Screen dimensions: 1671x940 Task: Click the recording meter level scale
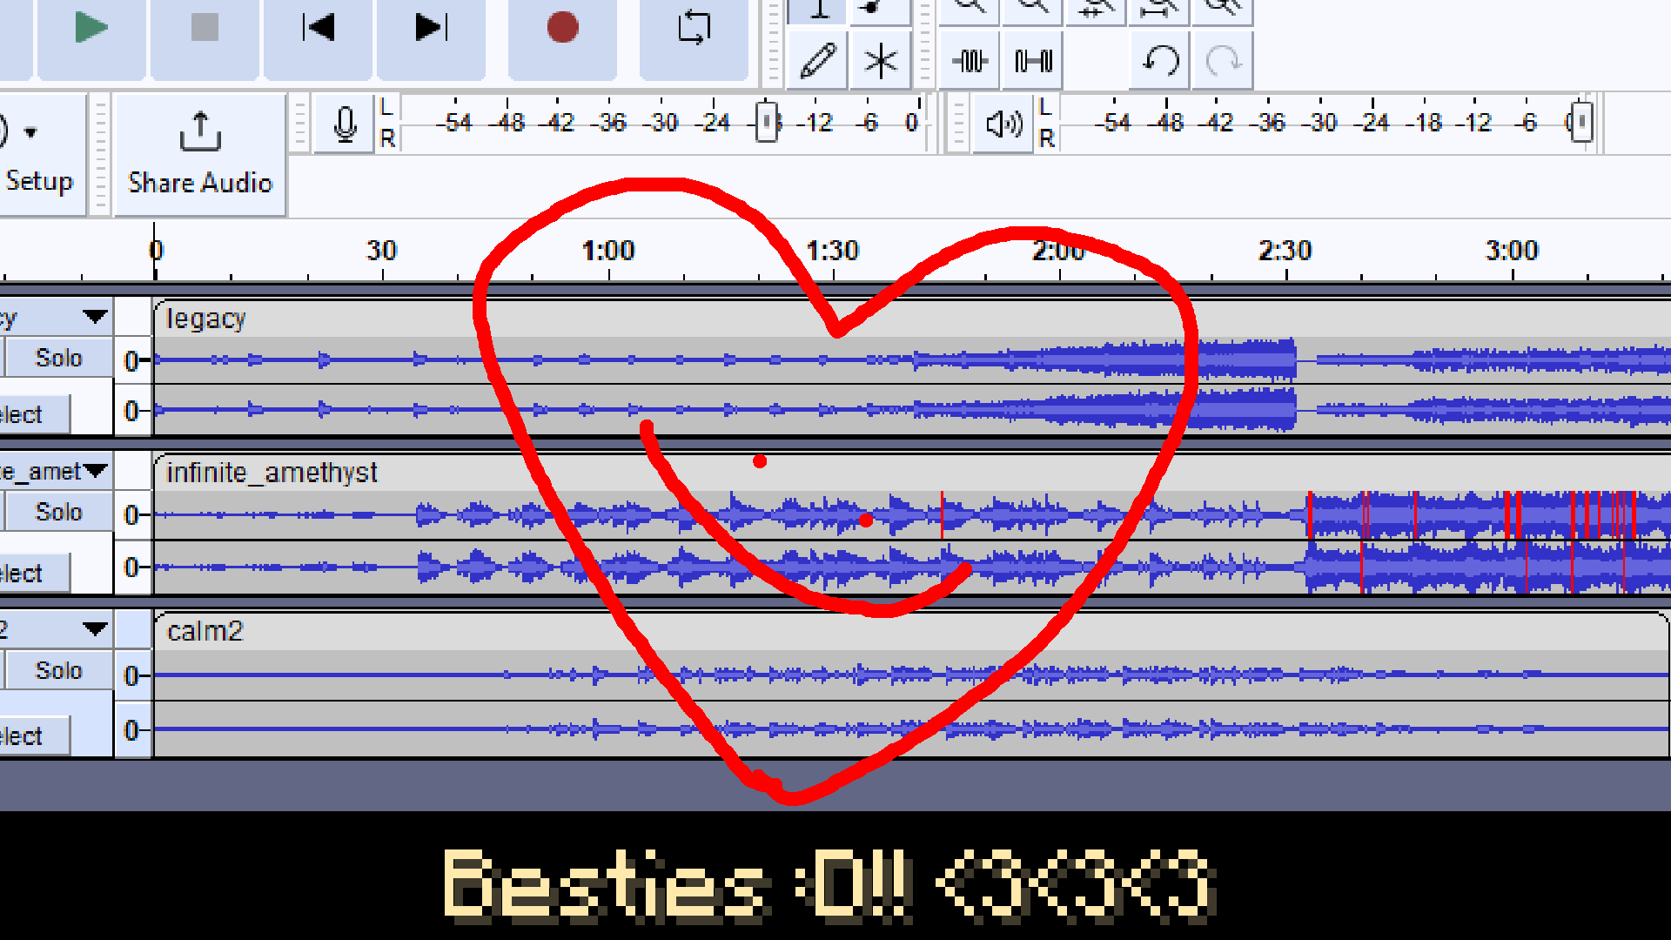tap(666, 124)
